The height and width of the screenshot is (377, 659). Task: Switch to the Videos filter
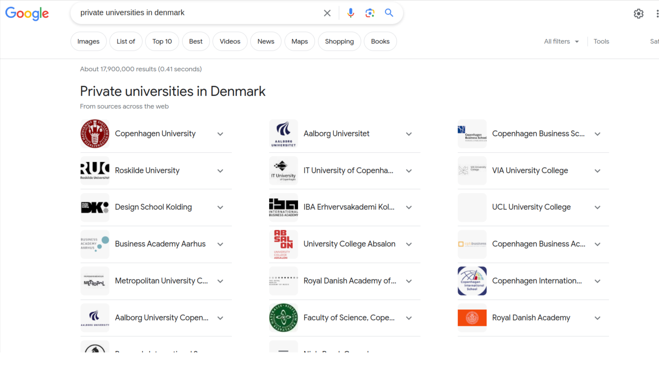pyautogui.click(x=230, y=42)
